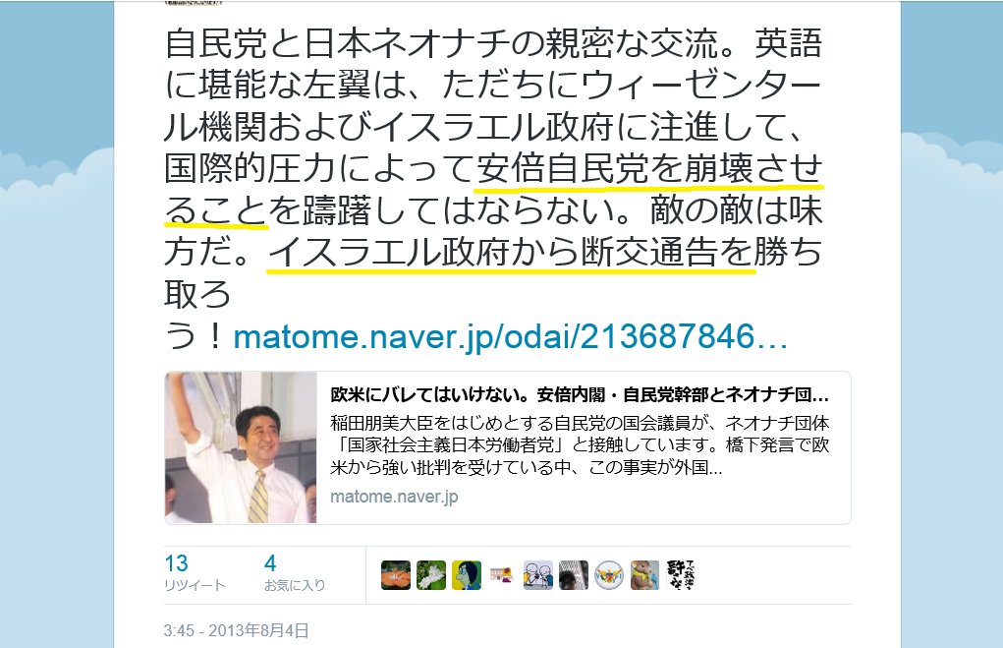The height and width of the screenshot is (648, 1003).
Task: Click the matome.naver.jp domain in card
Action: [394, 497]
